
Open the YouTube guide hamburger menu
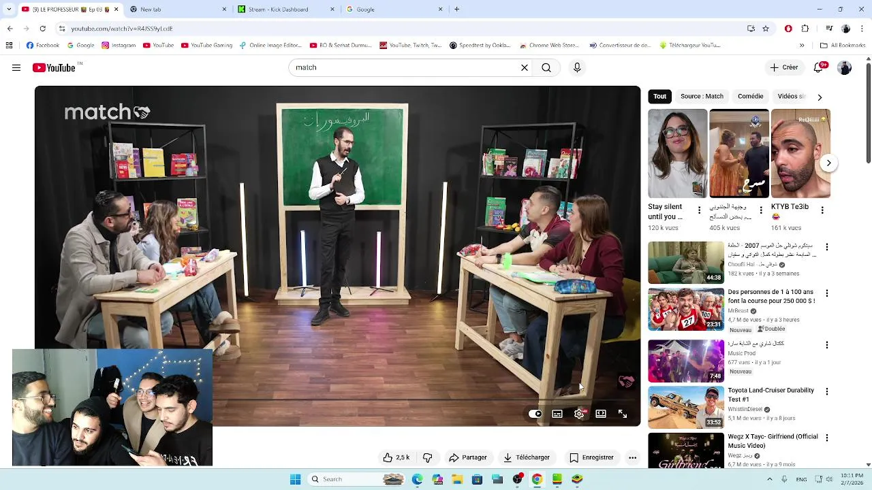(16, 67)
